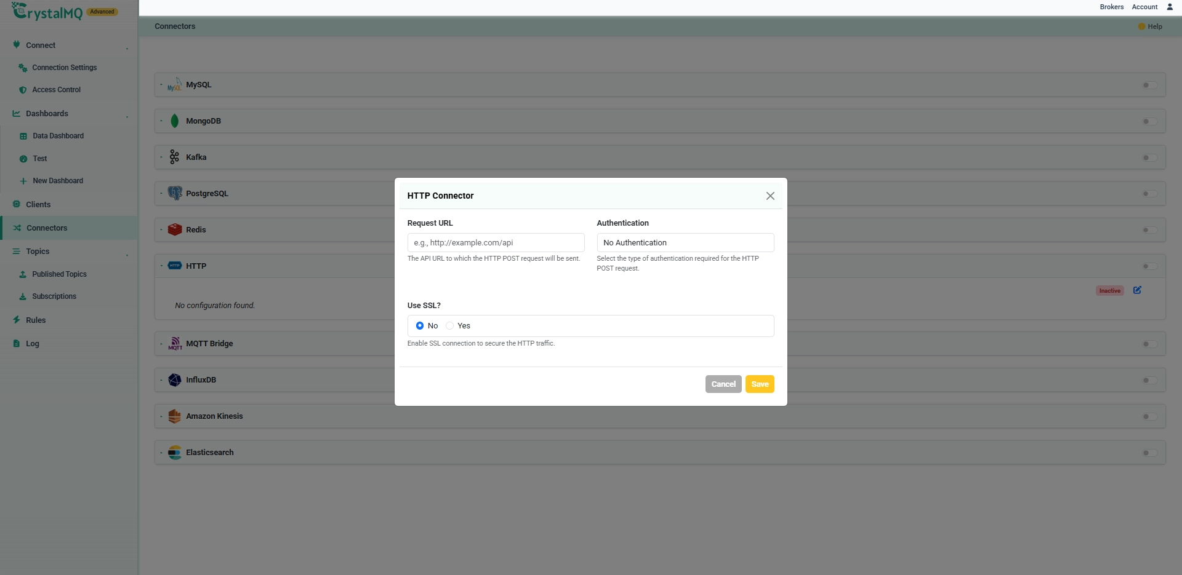
Task: Click the Help icon in the header bar
Action: [x=1141, y=26]
